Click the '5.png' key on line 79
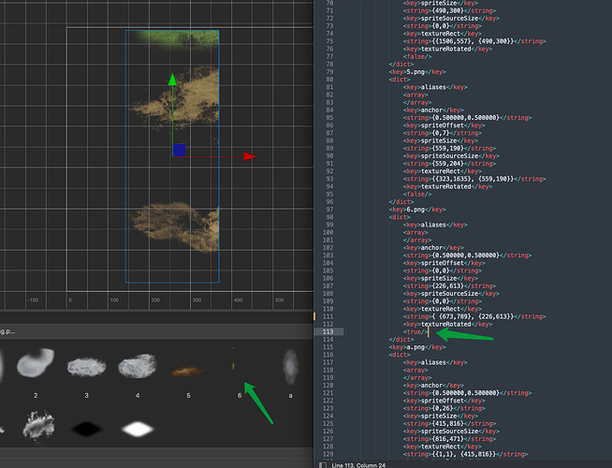The height and width of the screenshot is (468, 612). (415, 72)
